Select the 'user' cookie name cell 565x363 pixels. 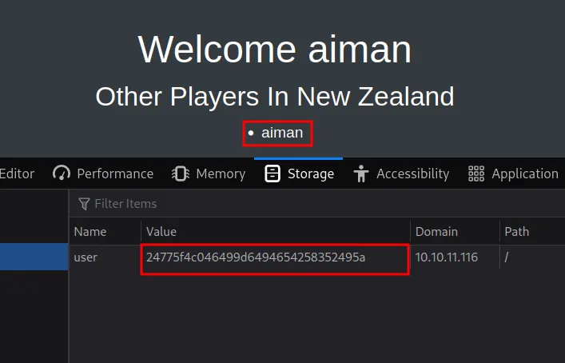coord(86,257)
